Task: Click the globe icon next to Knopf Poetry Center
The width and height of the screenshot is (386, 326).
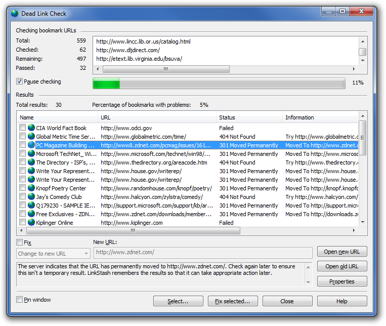Action: coord(31,188)
